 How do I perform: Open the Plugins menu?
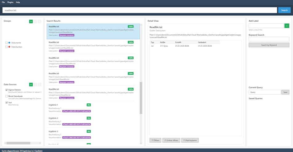click(x=10, y=2)
